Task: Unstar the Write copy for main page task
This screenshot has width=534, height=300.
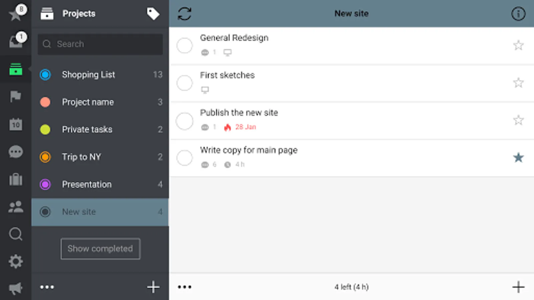Action: tap(518, 157)
